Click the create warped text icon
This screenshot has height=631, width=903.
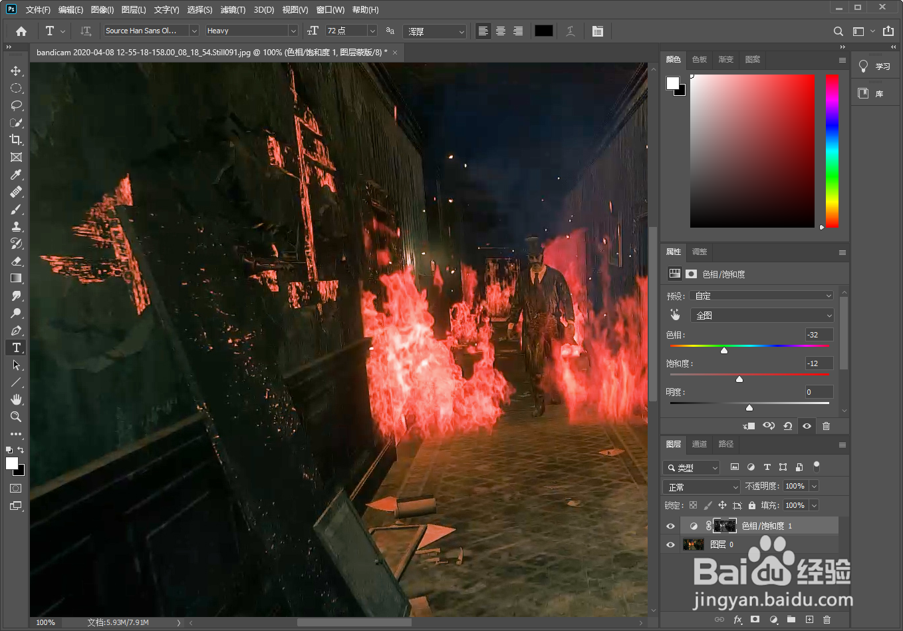(571, 31)
